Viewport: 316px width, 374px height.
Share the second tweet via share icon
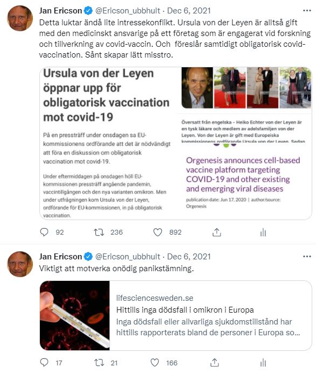(215, 363)
